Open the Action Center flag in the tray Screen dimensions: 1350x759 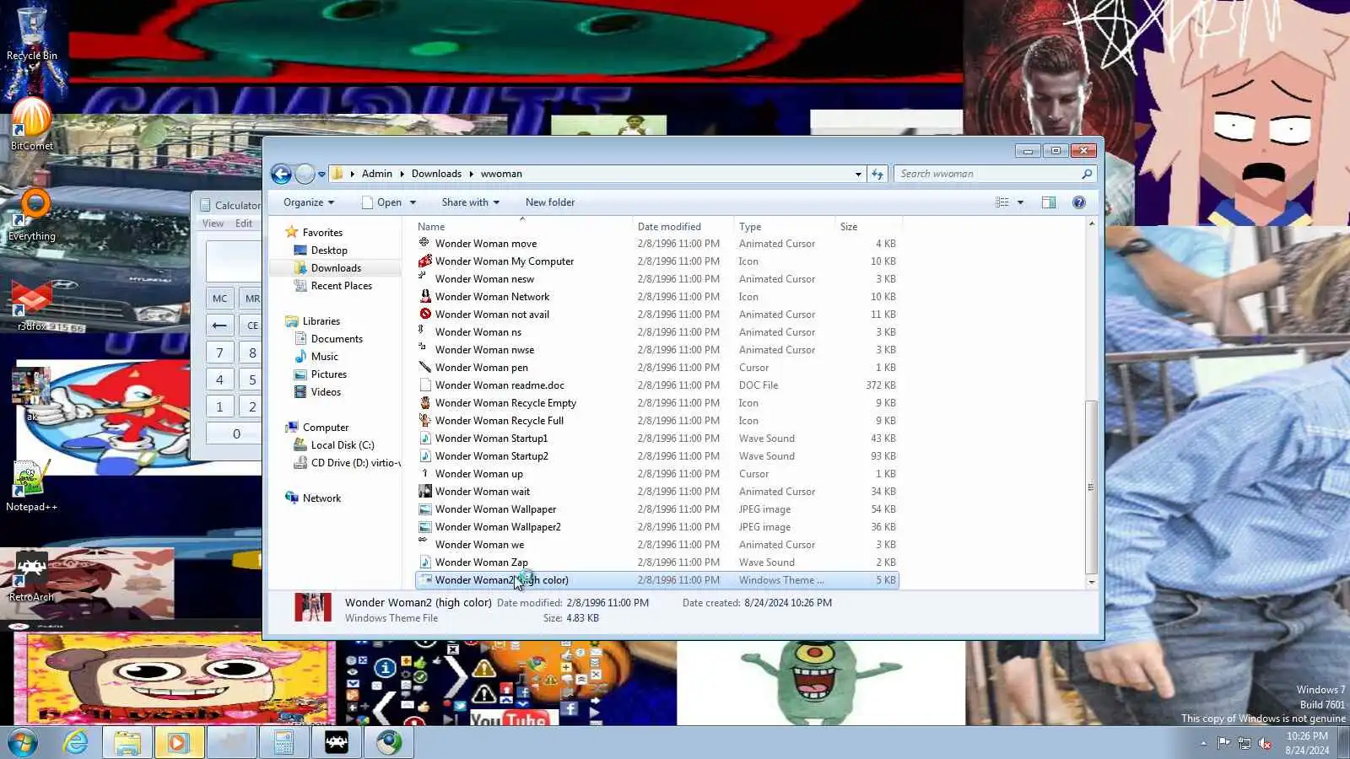[1223, 743]
